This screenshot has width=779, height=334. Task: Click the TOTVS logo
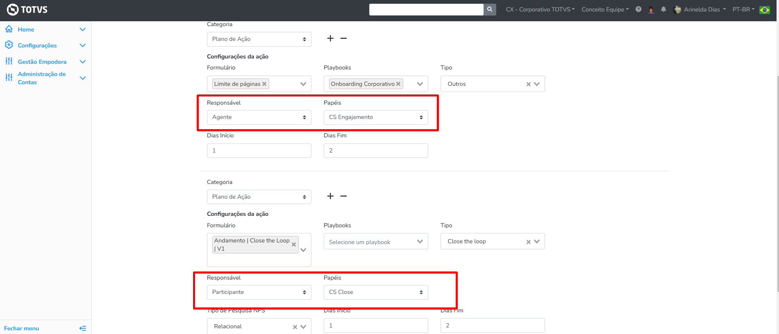click(27, 9)
